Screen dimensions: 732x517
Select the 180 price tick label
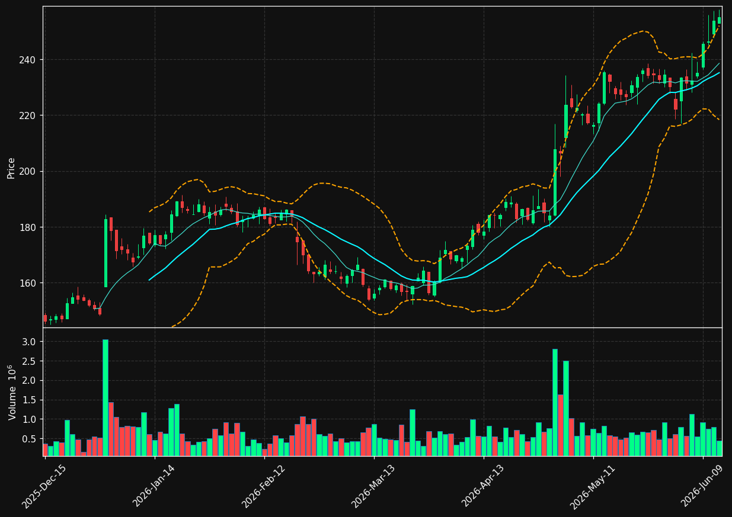pos(29,227)
